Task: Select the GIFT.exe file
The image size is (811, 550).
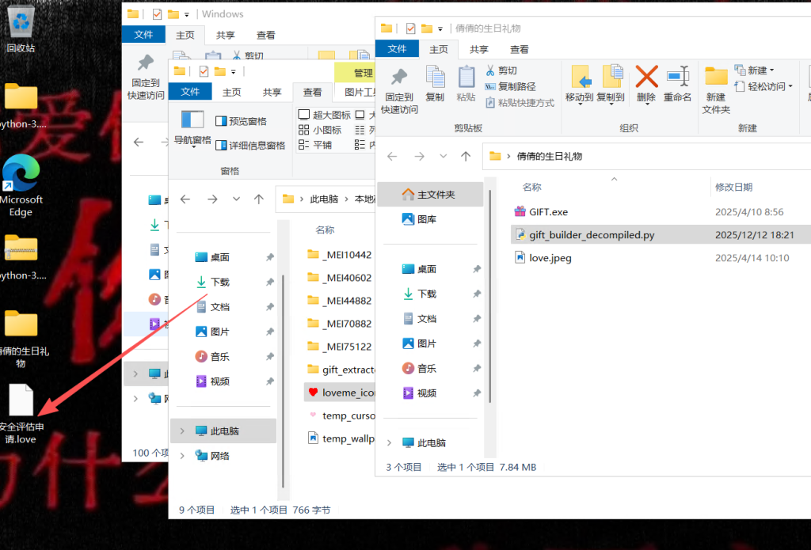Action: [x=548, y=212]
